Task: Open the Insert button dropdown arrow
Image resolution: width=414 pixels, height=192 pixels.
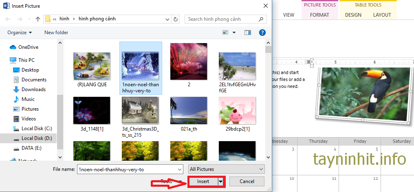Action: pos(221,181)
